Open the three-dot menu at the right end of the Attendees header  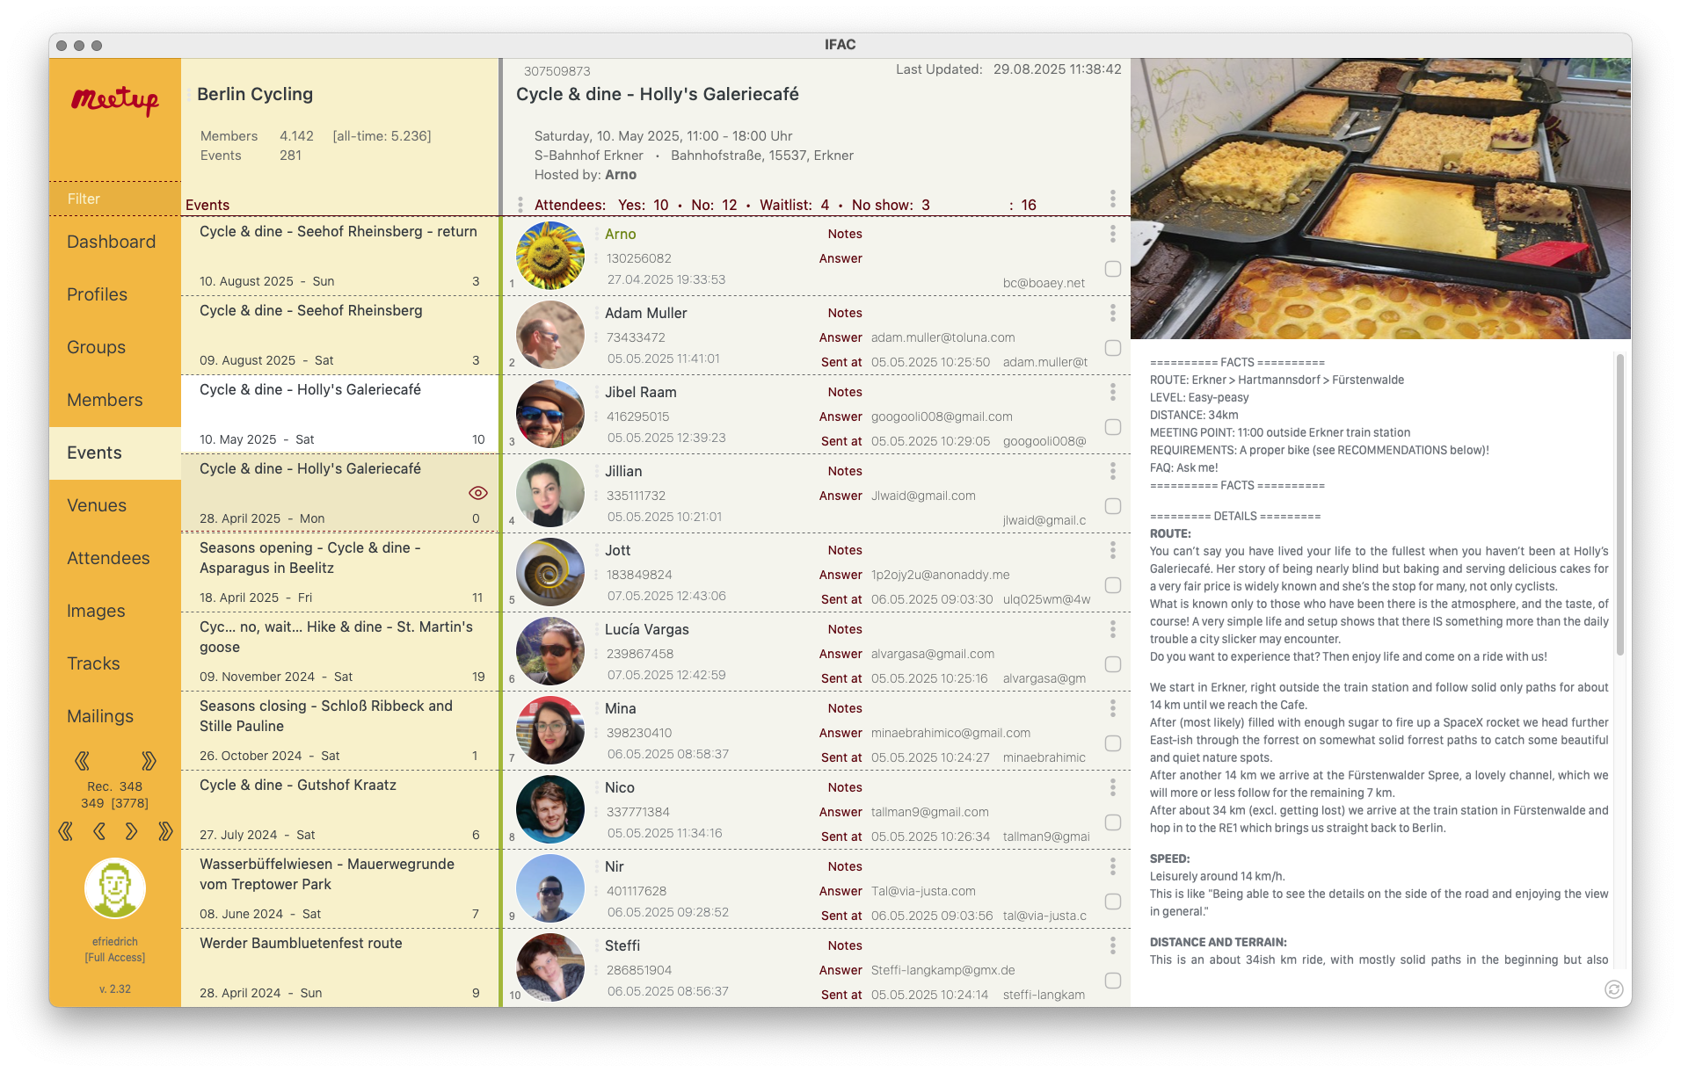1112,199
